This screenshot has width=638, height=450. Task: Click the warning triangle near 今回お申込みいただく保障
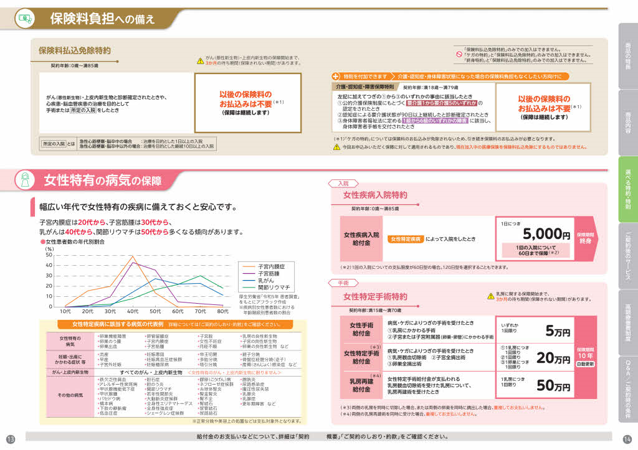(x=336, y=147)
